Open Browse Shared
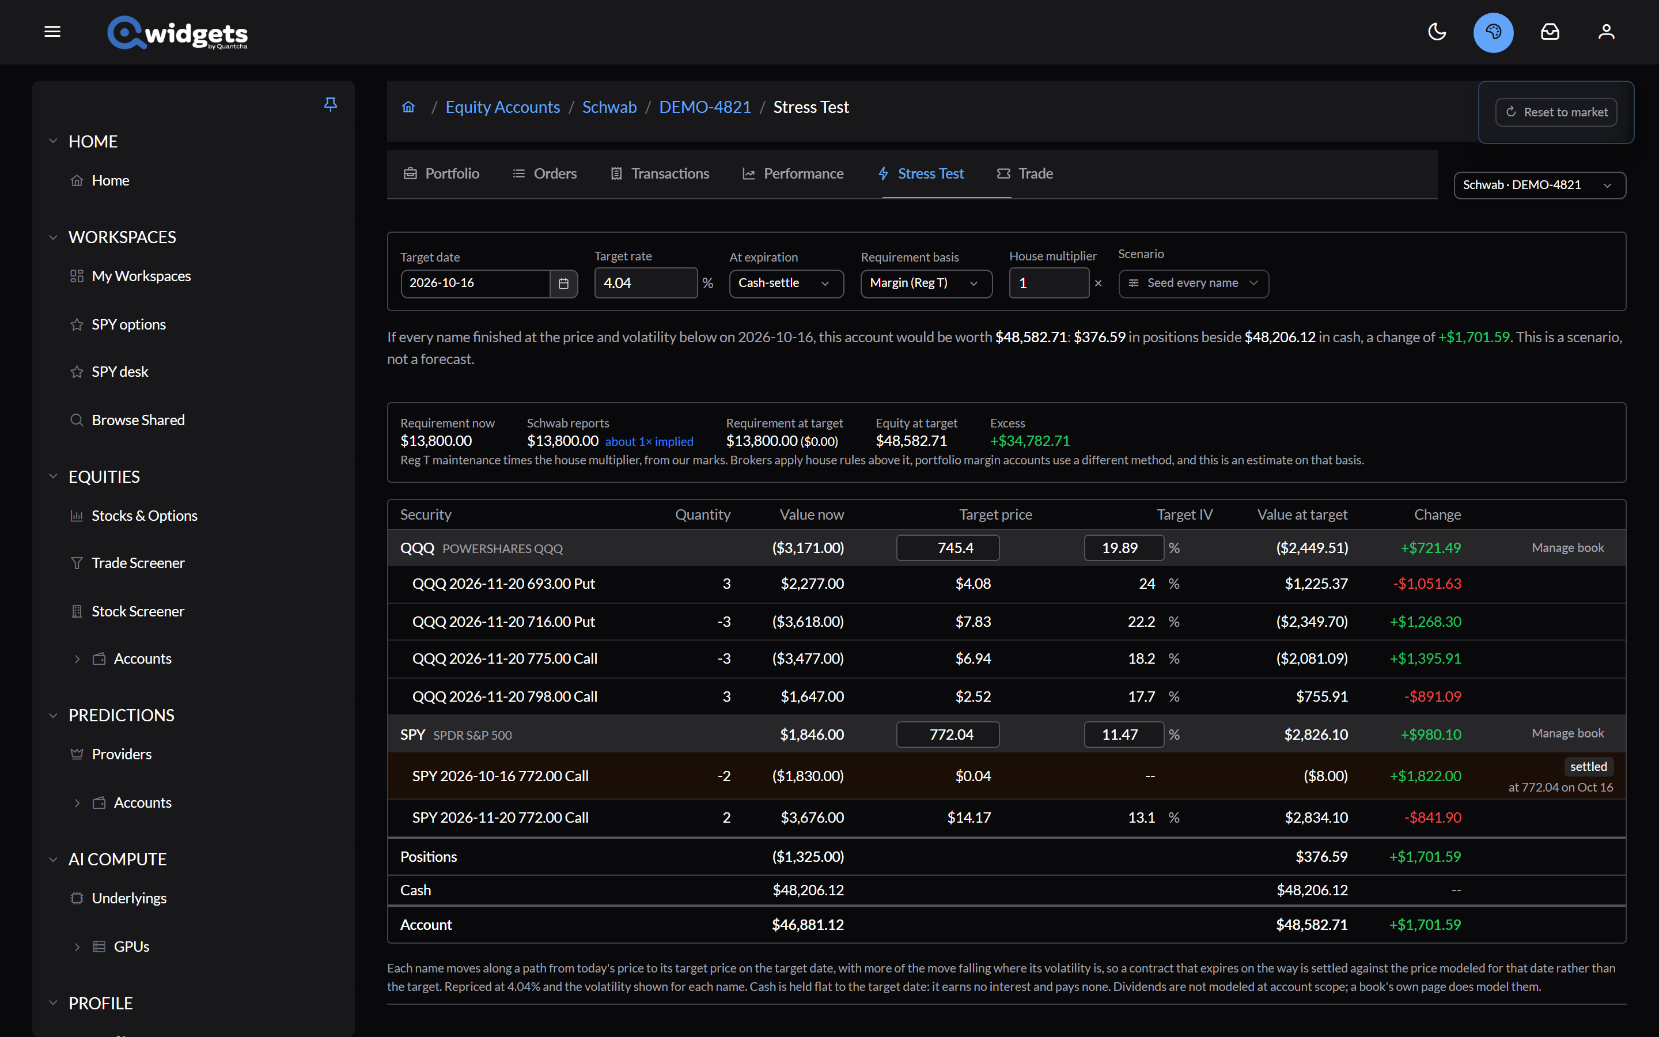The image size is (1659, 1037). pos(138,420)
